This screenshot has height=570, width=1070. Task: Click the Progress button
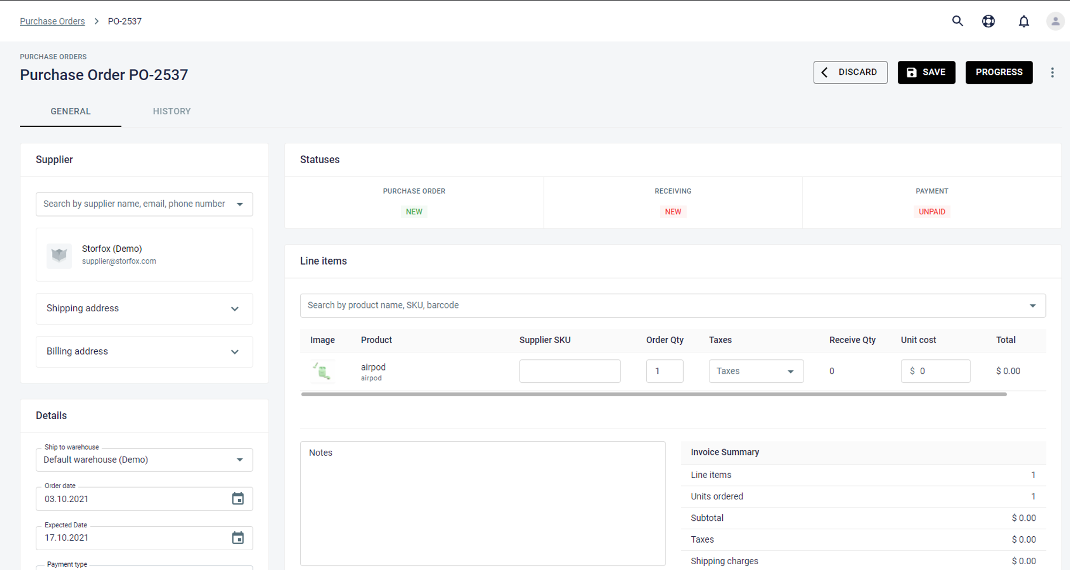click(x=999, y=72)
